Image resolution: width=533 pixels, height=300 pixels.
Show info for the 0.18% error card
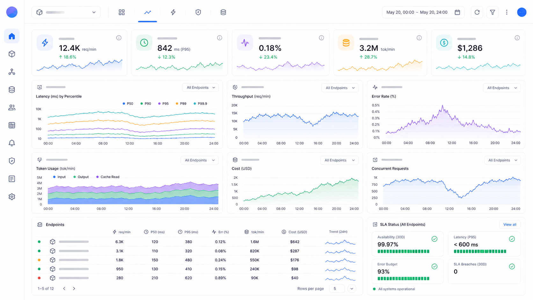tap(321, 38)
